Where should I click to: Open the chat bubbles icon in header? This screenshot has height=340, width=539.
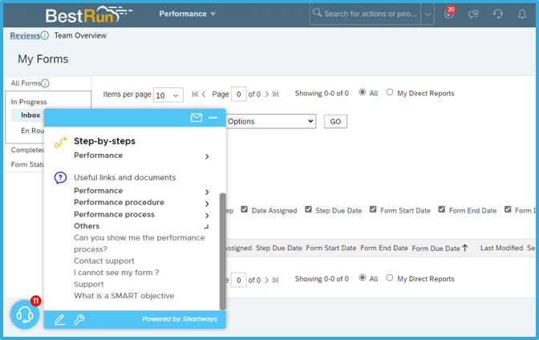[473, 14]
